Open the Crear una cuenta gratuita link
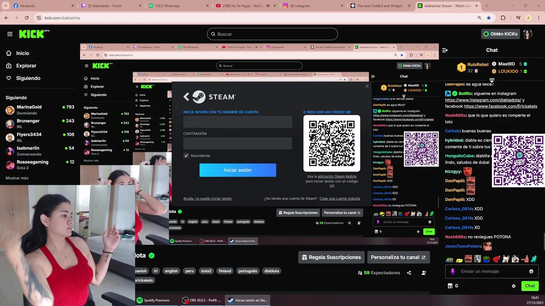The width and height of the screenshot is (545, 306). [x=340, y=198]
